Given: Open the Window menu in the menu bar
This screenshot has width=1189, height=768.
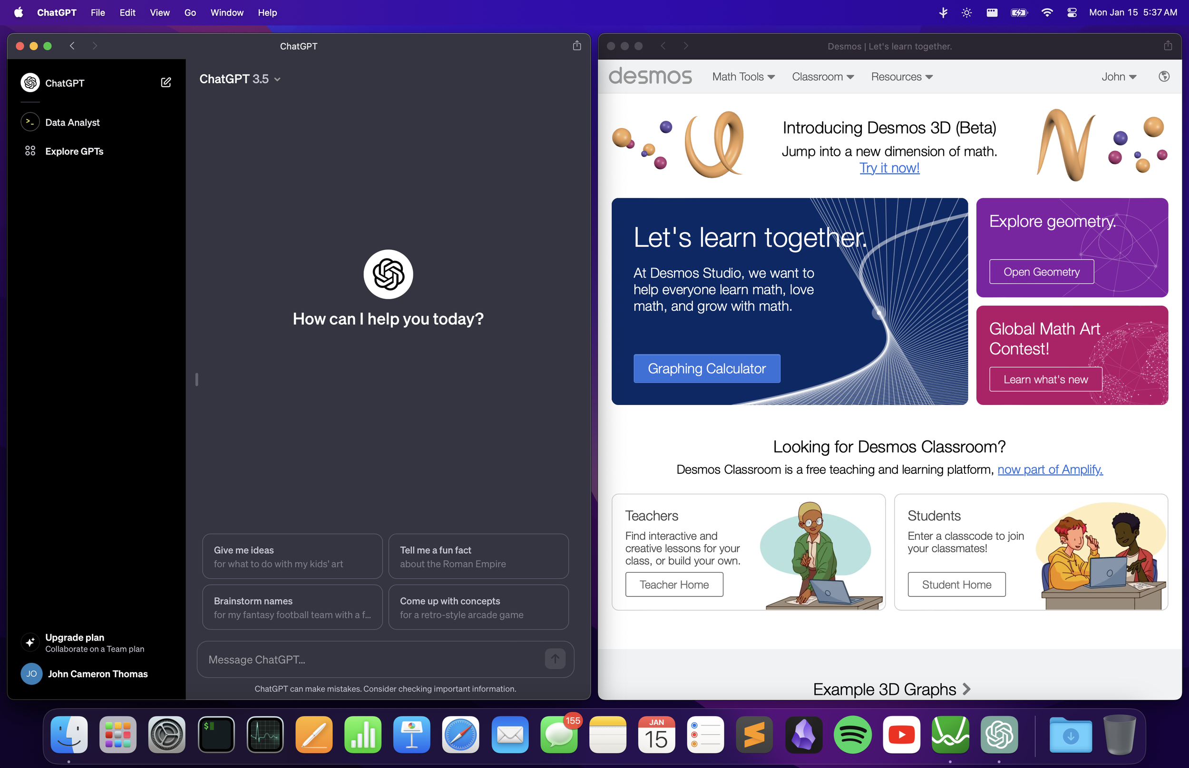Looking at the screenshot, I should click(x=226, y=12).
